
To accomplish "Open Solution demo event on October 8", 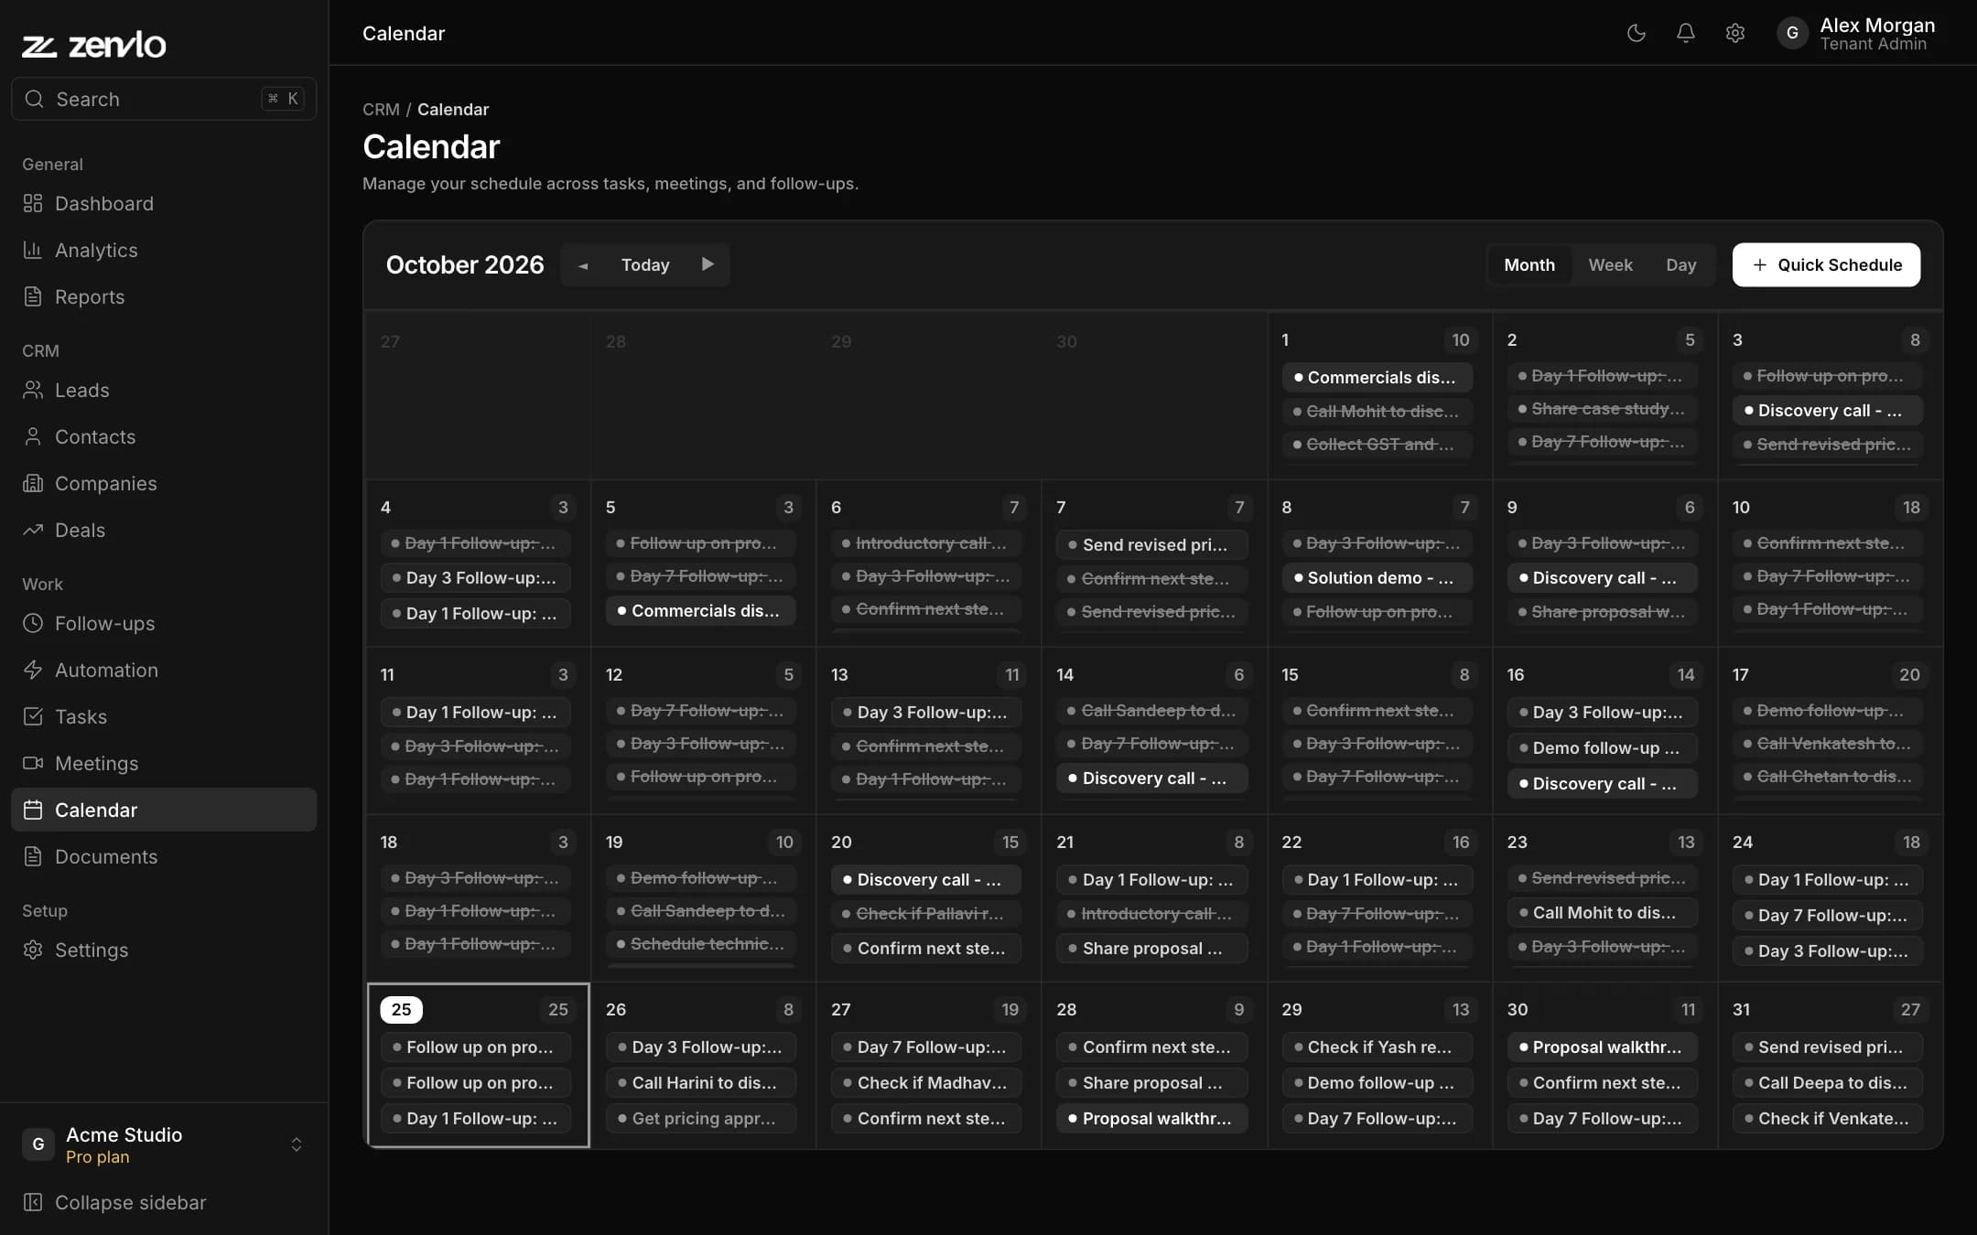I will pos(1377,577).
